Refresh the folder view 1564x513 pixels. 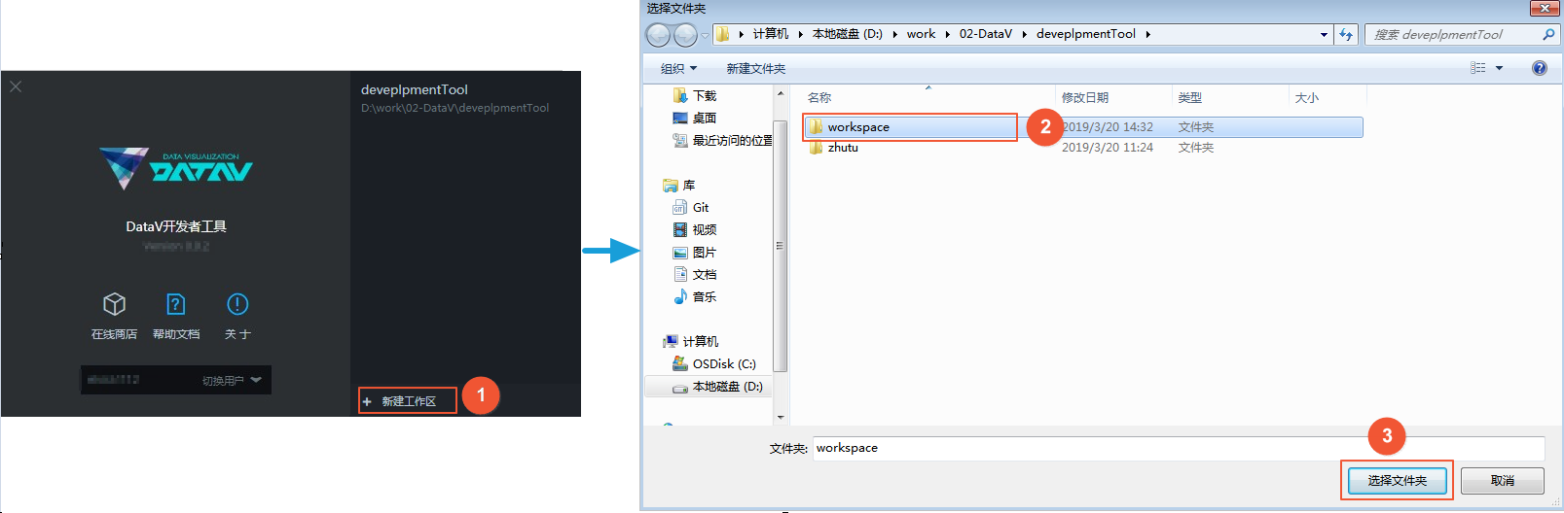tap(1346, 35)
